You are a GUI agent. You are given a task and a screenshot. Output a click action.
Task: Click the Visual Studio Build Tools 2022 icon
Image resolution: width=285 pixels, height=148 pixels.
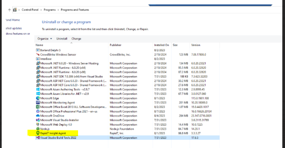click(x=38, y=138)
